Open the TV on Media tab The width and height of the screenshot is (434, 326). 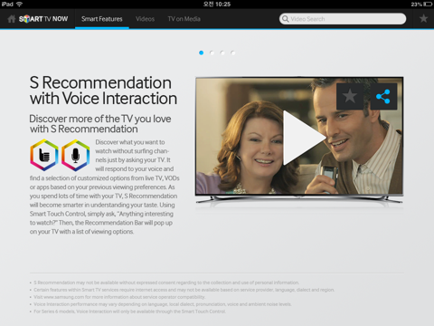[x=184, y=19]
